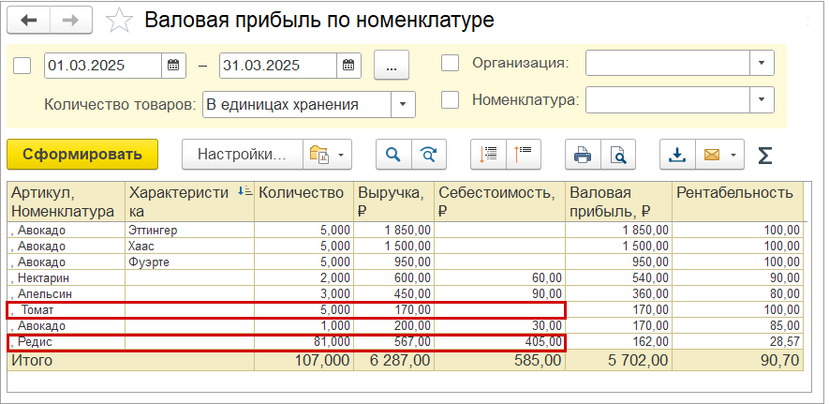
Task: Toggle the Номенклатура filter checkbox
Action: (x=450, y=98)
